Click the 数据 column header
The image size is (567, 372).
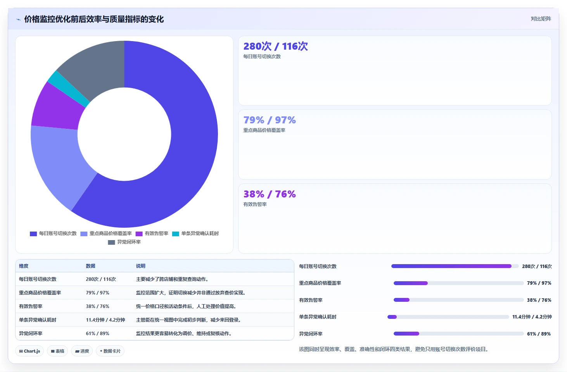click(90, 266)
